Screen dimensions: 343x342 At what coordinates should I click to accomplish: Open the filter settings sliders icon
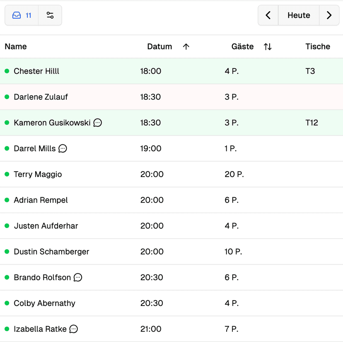[50, 15]
